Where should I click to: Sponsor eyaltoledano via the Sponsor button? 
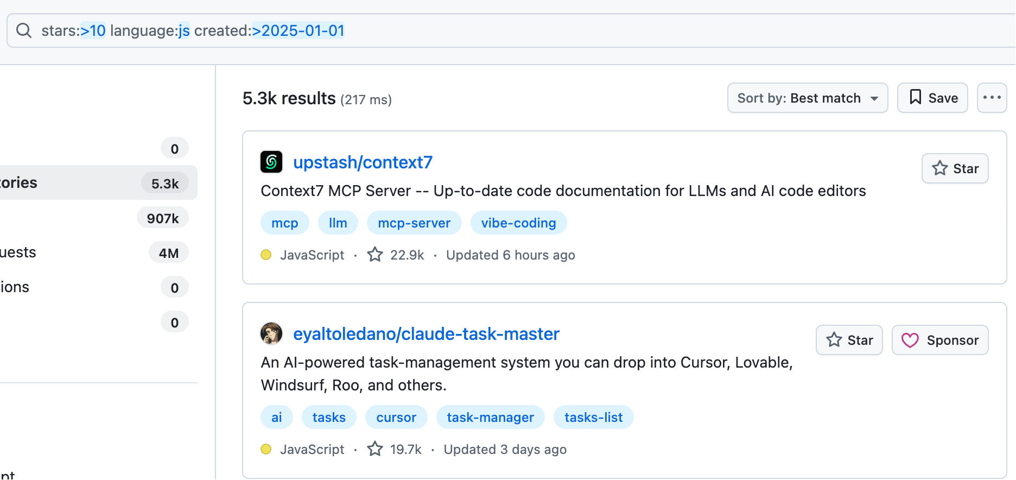tap(940, 340)
